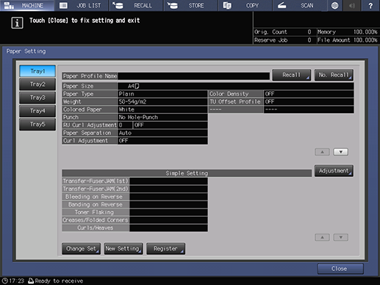Open the Adjustment button

click(x=334, y=170)
